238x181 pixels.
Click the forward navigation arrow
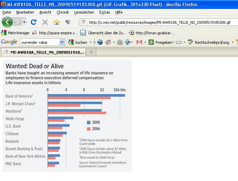pyautogui.click(x=18, y=22)
